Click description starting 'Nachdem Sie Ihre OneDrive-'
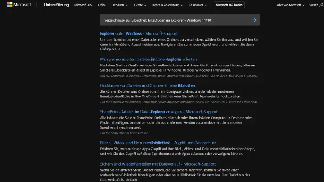This screenshot has width=324, height=182. pos(178,68)
